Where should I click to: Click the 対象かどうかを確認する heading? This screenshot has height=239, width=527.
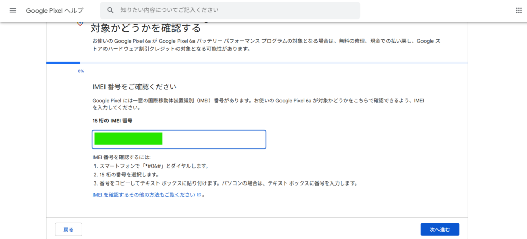(x=146, y=28)
